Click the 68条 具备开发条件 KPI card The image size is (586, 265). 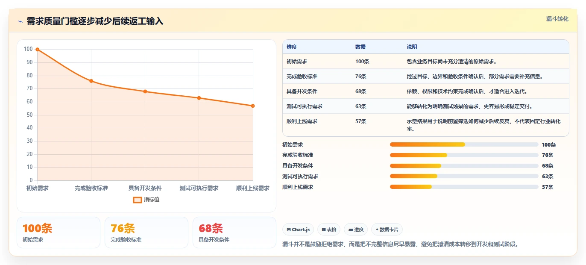(x=234, y=233)
